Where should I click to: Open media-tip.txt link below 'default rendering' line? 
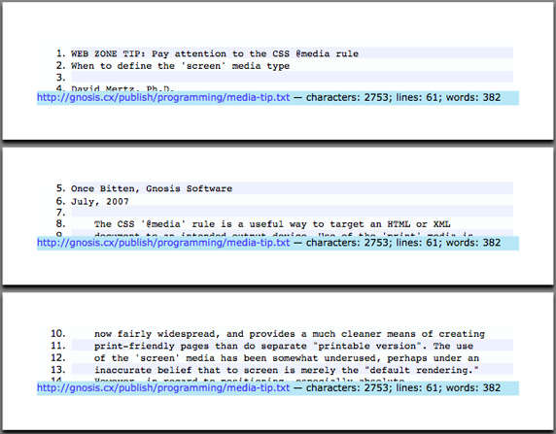(163, 388)
